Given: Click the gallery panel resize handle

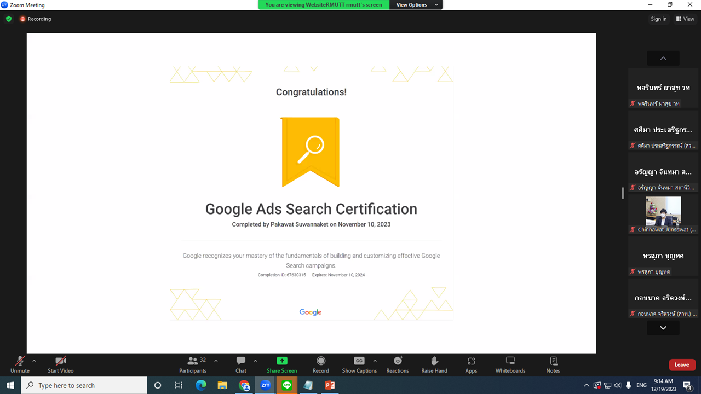Looking at the screenshot, I should tap(623, 193).
